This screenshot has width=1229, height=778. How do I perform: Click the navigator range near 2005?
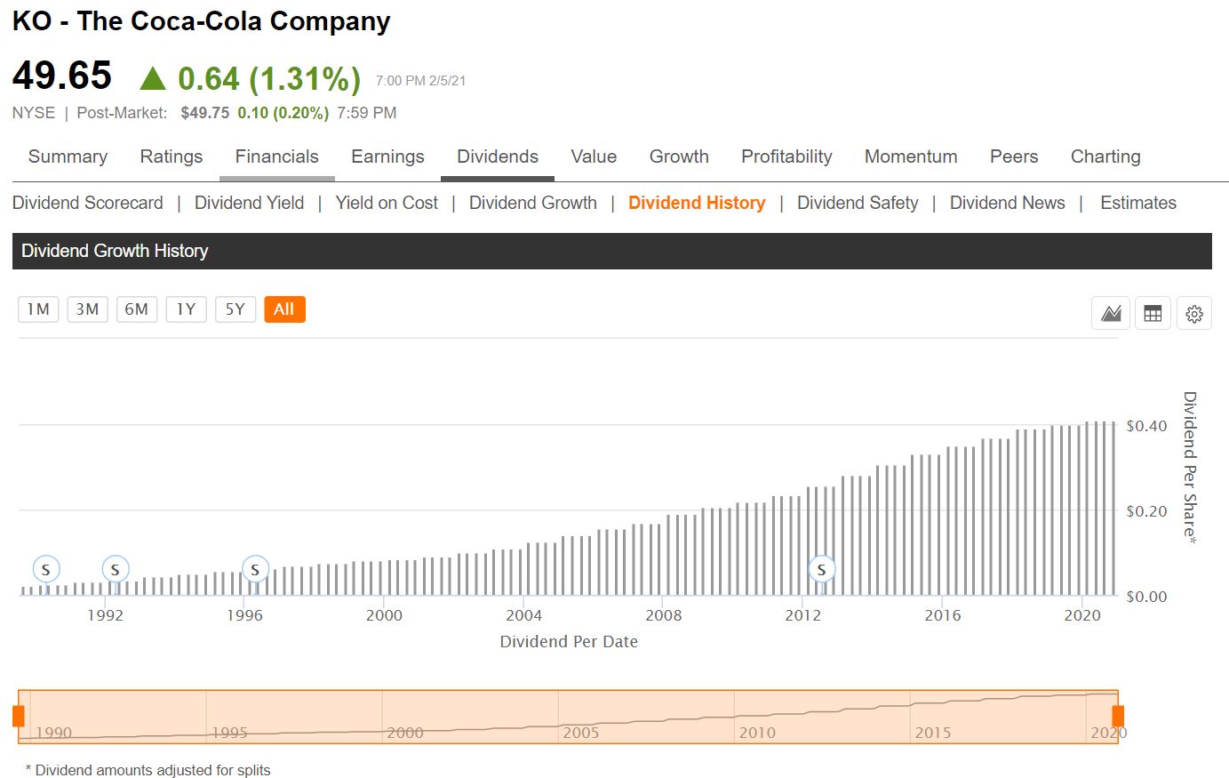[581, 733]
